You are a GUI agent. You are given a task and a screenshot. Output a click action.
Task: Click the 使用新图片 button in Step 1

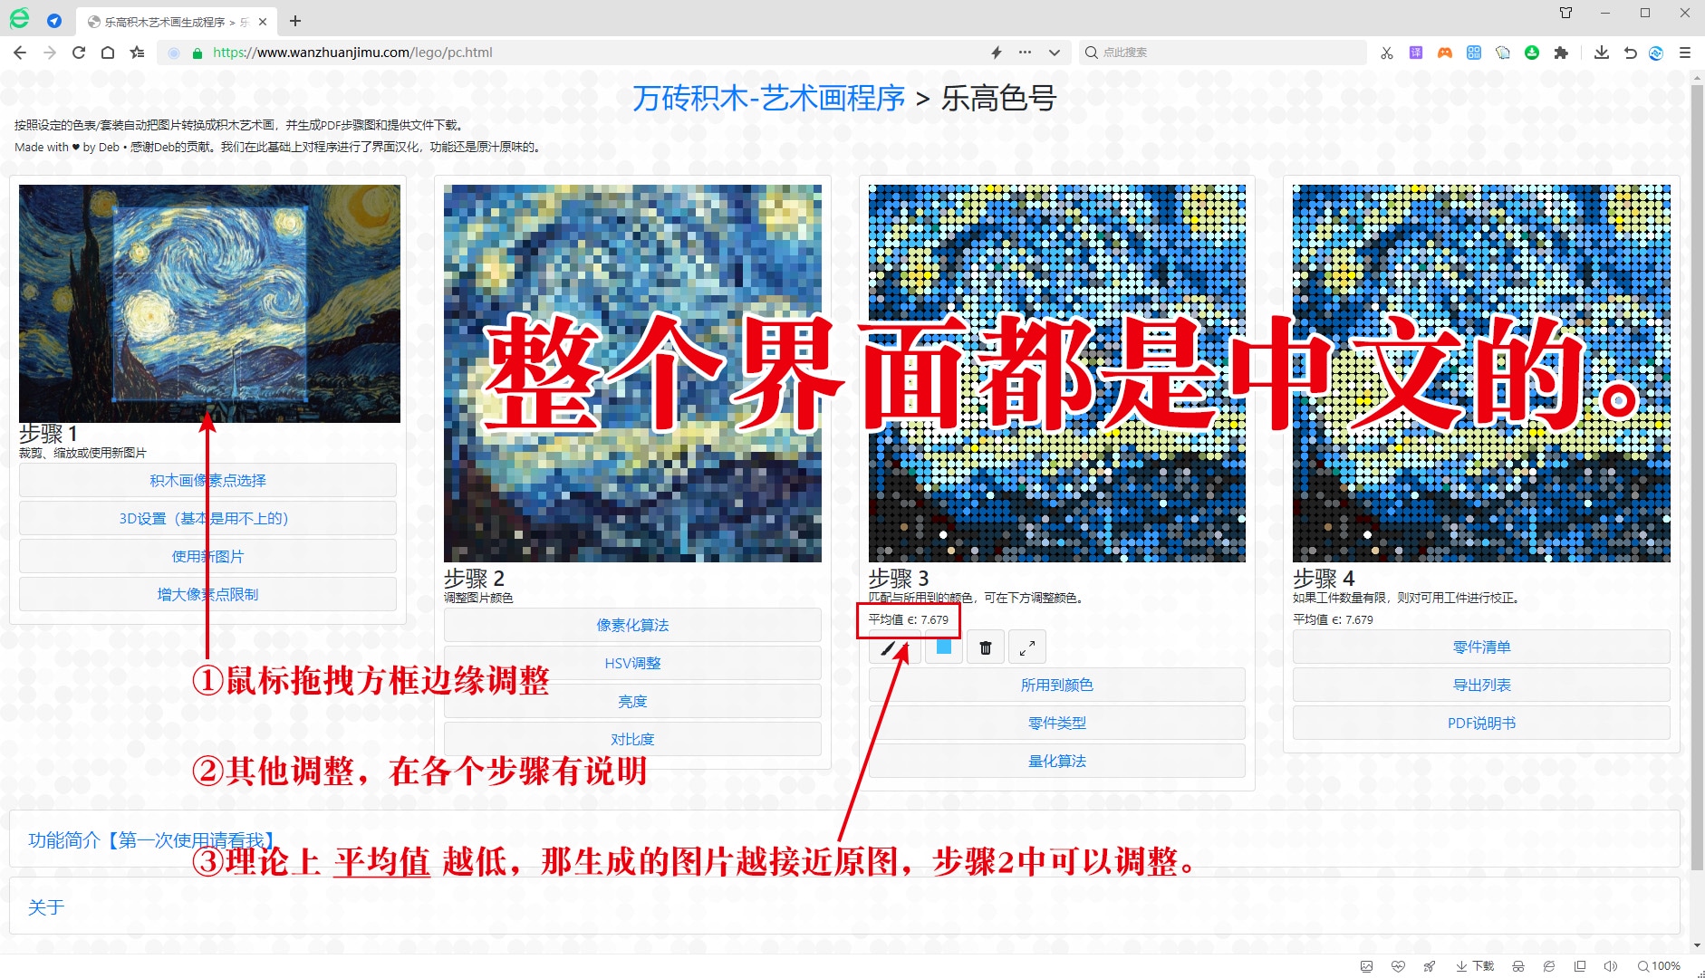point(207,556)
